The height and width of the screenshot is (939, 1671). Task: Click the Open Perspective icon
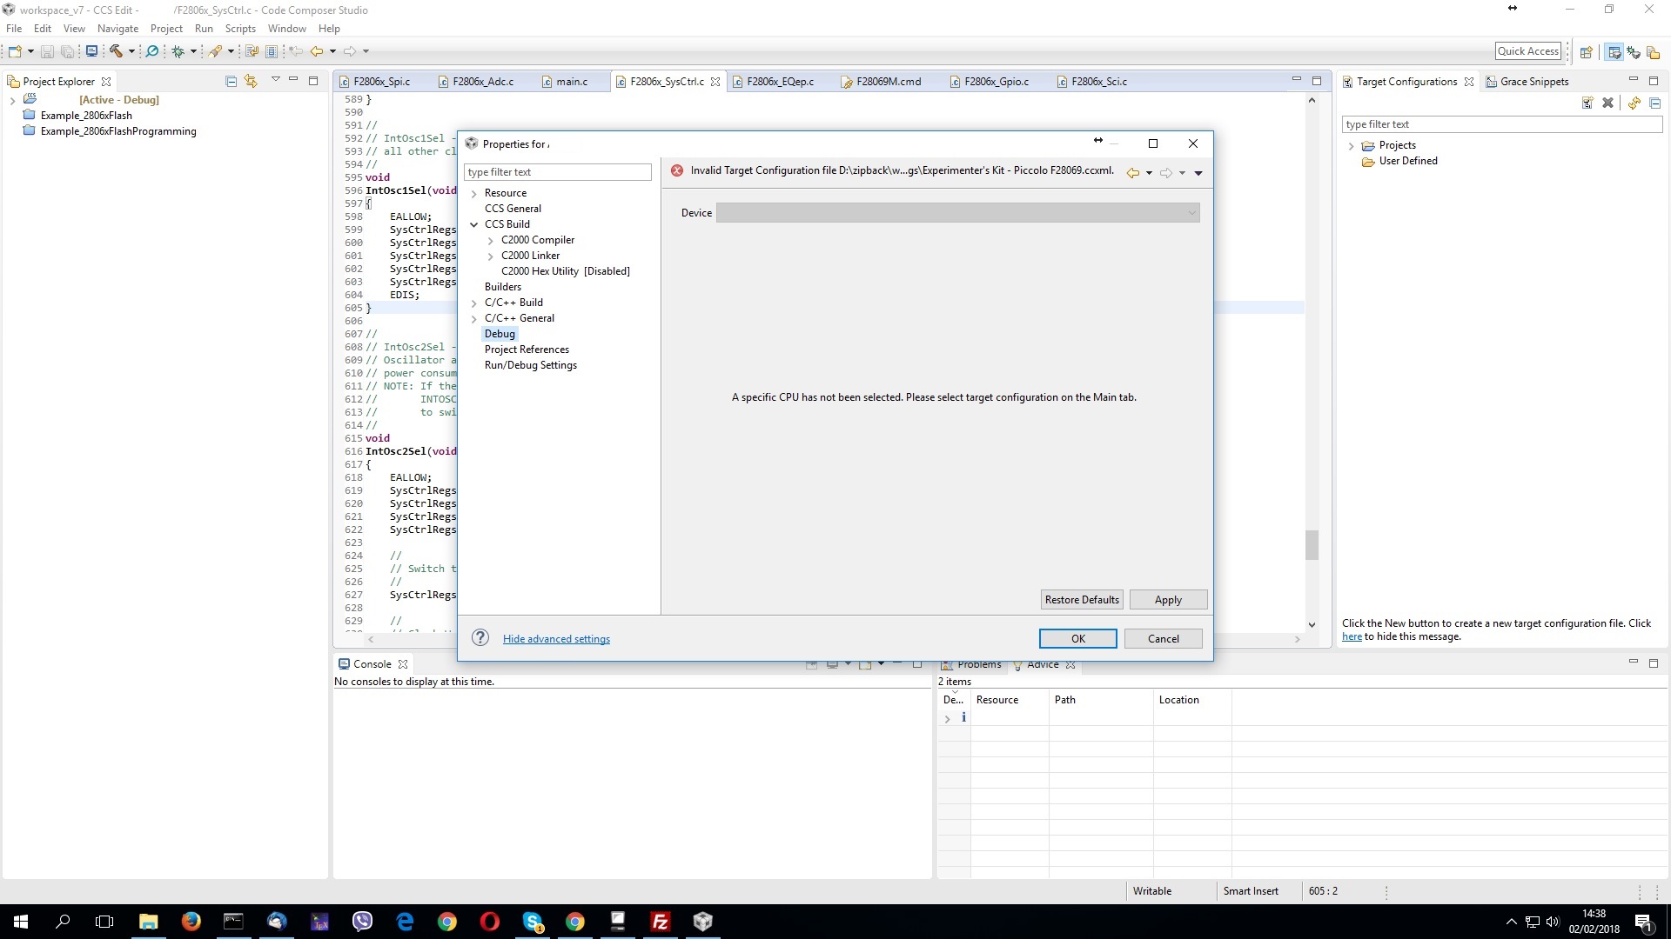1587,52
